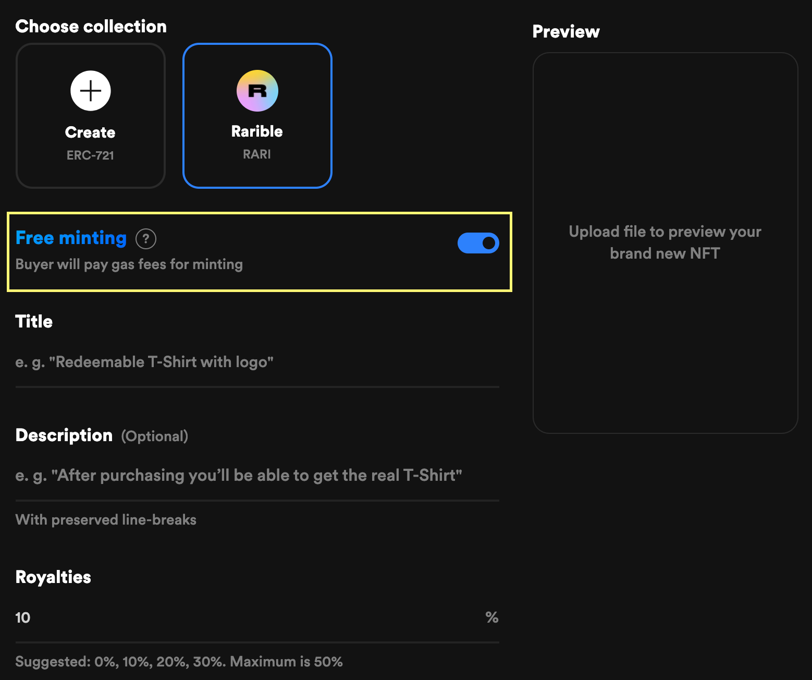
Task: Click the '(Optional)' tag beside Description
Action: pyautogui.click(x=155, y=436)
